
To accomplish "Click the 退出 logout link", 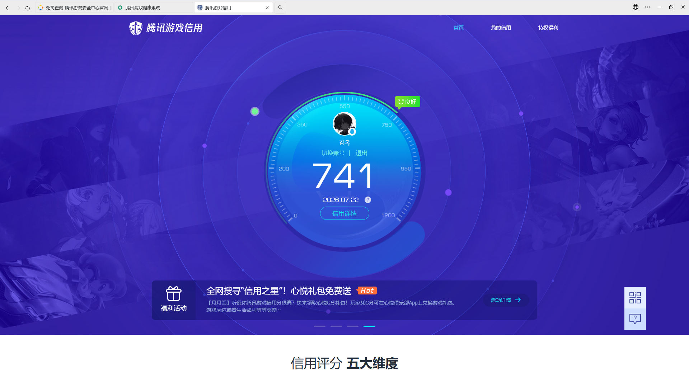I will tap(361, 153).
